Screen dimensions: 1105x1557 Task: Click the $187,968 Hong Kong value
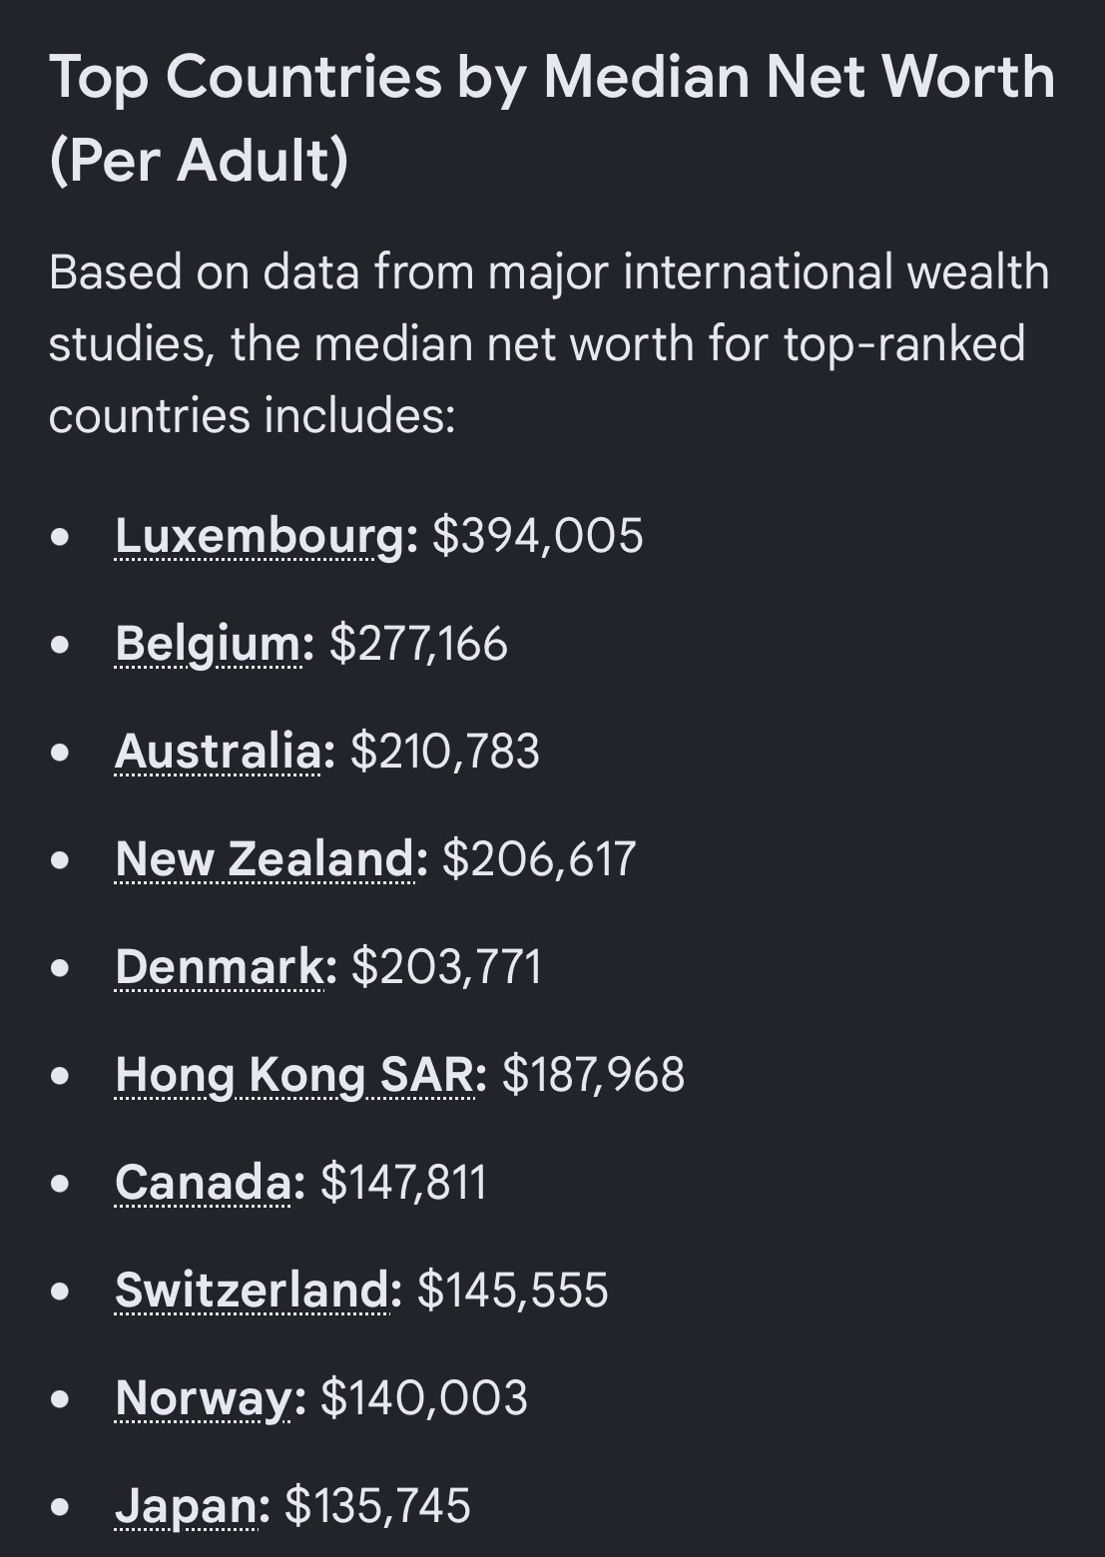[594, 1076]
